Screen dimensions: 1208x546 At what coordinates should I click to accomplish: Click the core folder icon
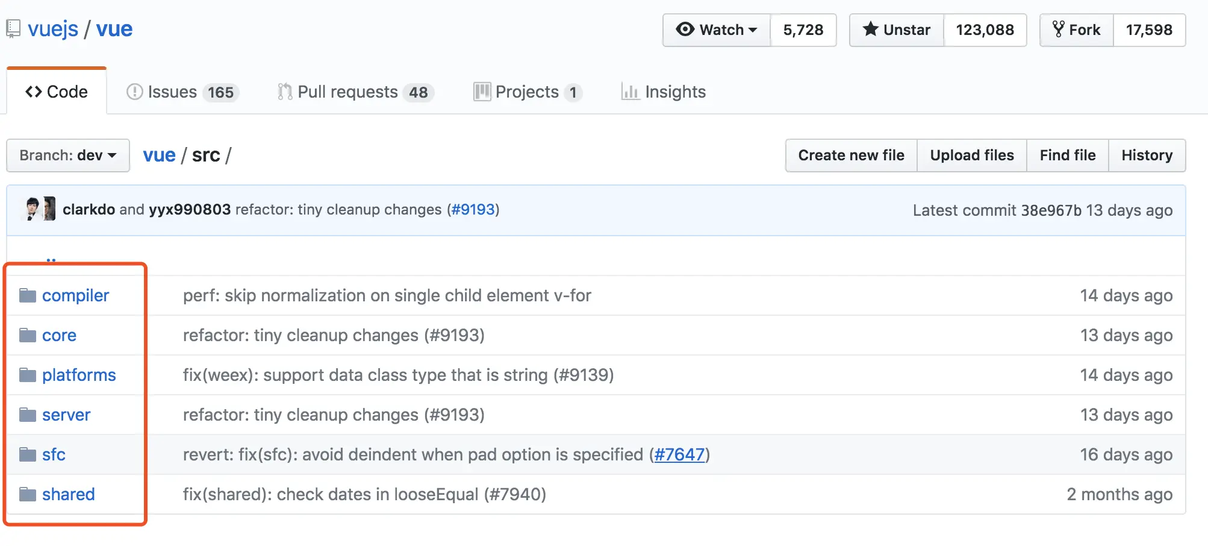click(x=28, y=335)
